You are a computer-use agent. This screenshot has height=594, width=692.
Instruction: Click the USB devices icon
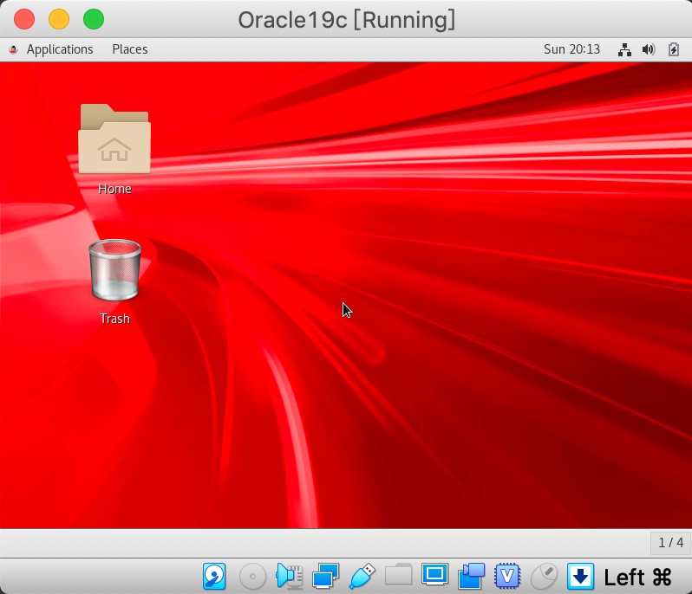coord(362,576)
